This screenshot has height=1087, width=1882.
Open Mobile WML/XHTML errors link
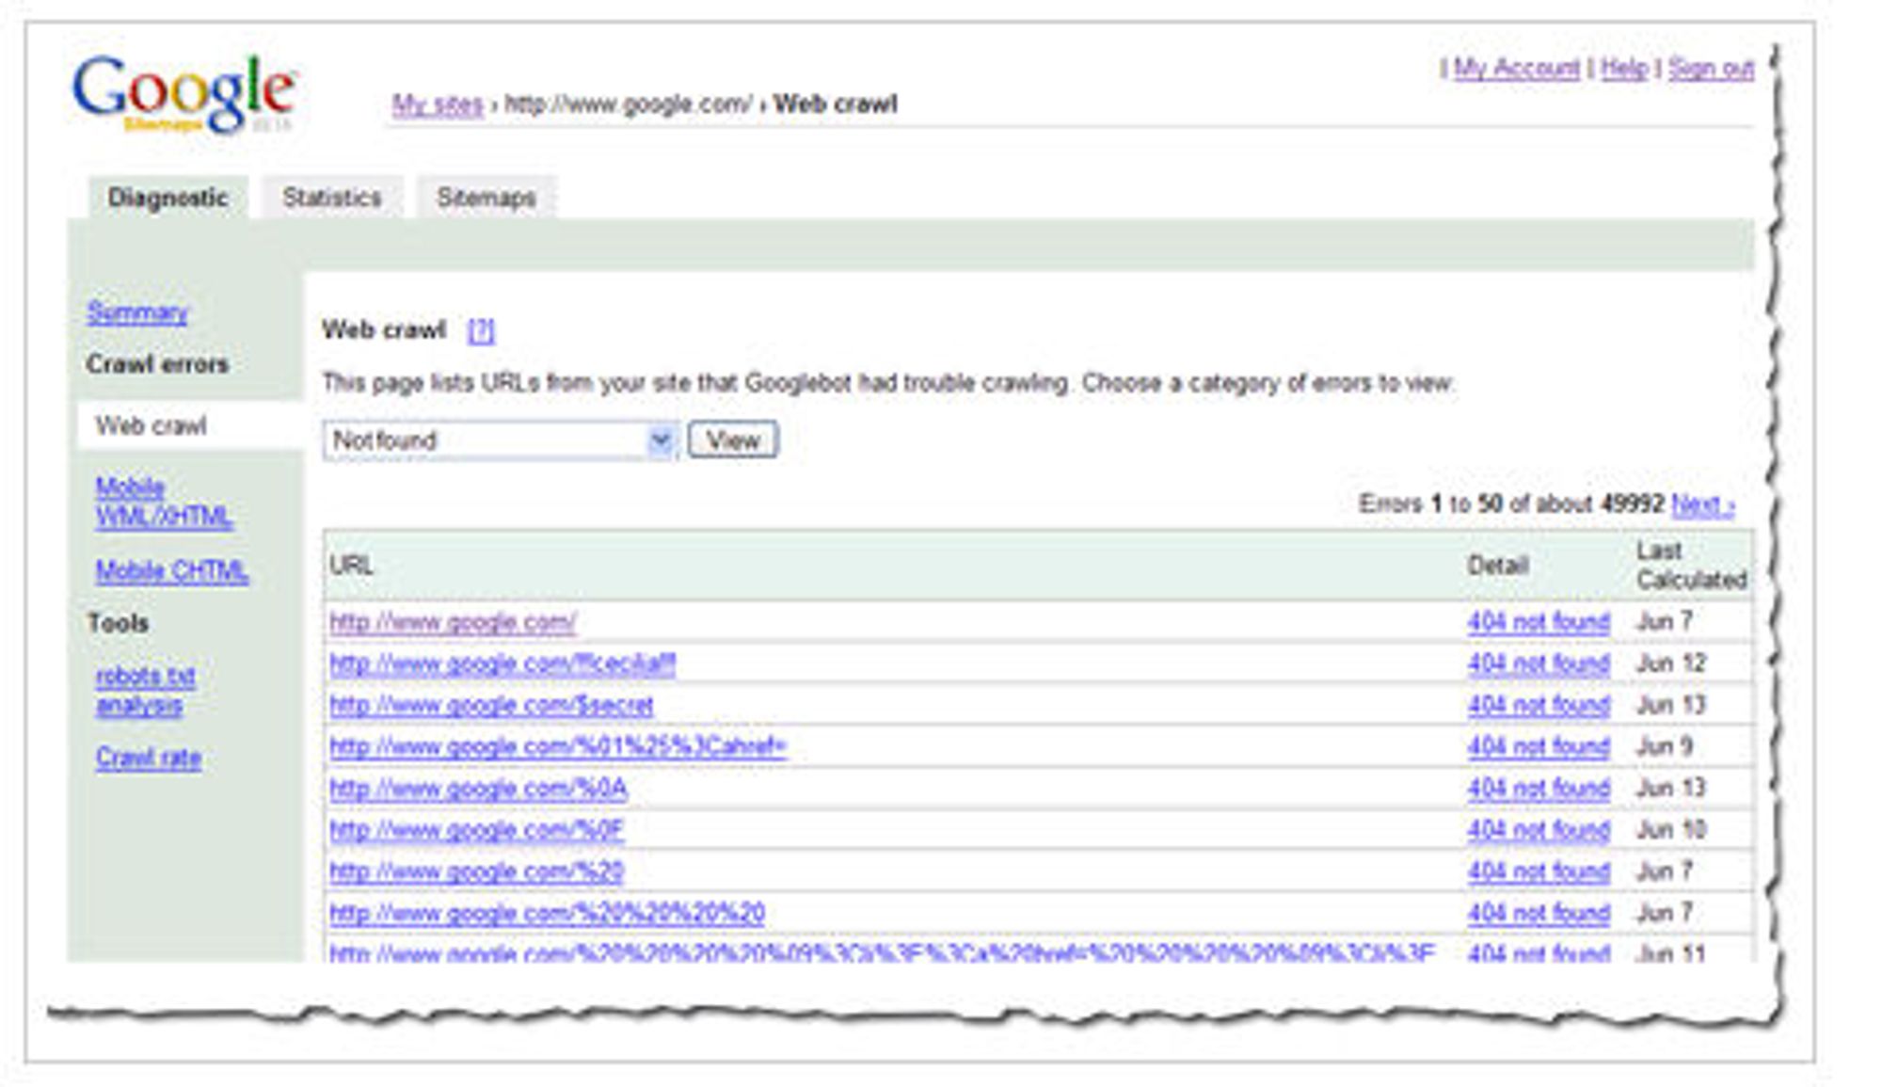tap(164, 502)
